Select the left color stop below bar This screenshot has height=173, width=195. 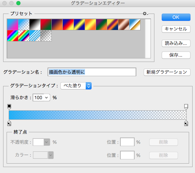point(9,123)
